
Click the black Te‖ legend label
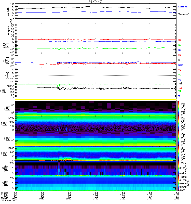(180, 84)
